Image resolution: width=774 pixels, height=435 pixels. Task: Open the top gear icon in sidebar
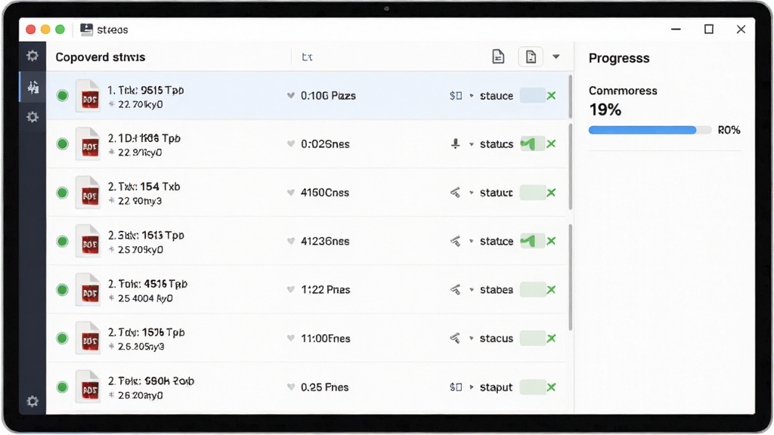33,56
